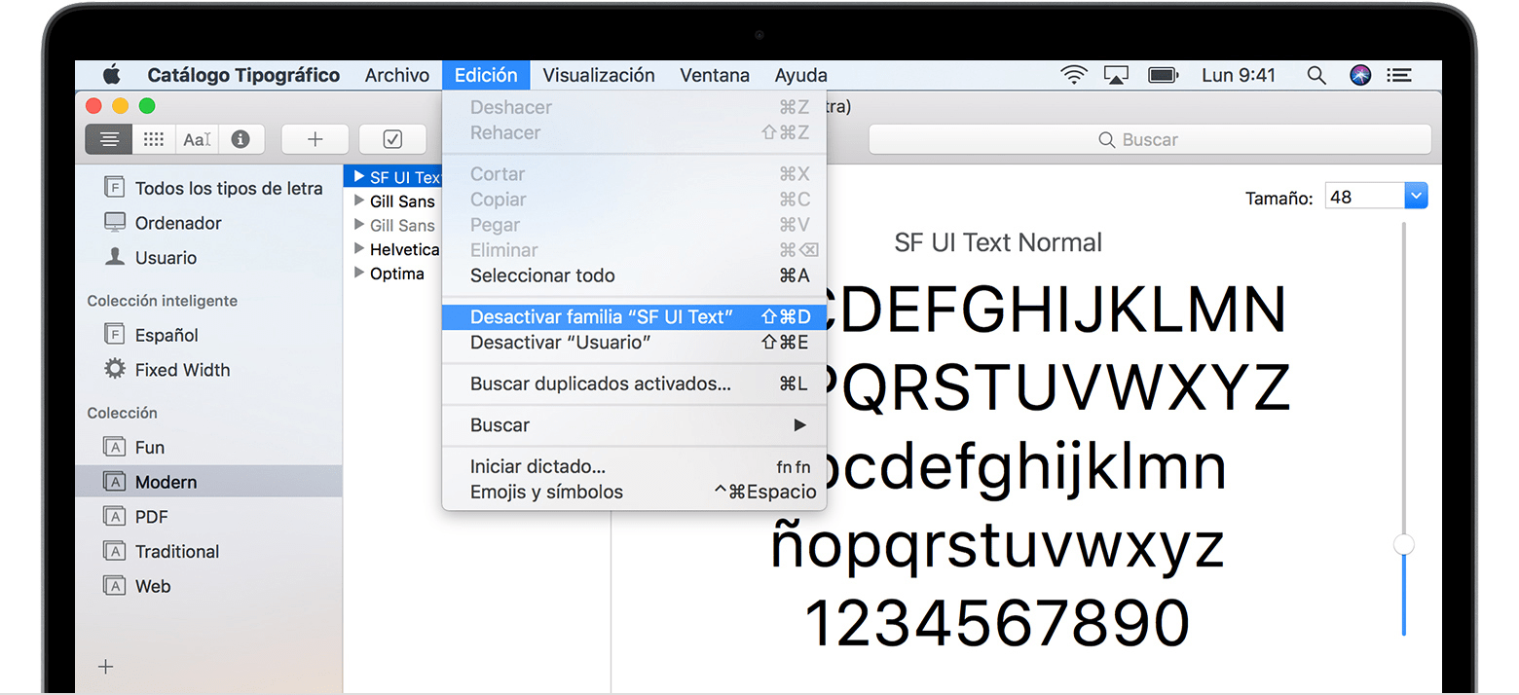Open Siri from the menu bar
The height and width of the screenshot is (695, 1519).
[x=1359, y=74]
